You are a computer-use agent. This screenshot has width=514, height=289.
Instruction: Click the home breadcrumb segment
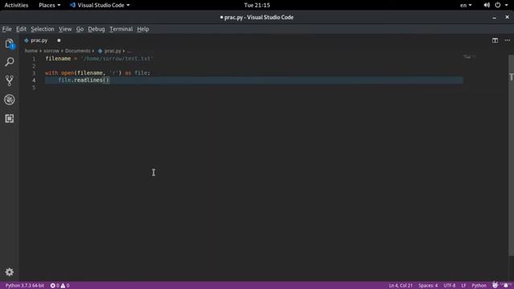click(x=31, y=51)
